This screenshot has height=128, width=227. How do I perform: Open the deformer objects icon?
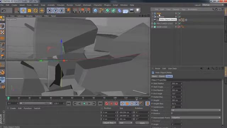point(120,10)
